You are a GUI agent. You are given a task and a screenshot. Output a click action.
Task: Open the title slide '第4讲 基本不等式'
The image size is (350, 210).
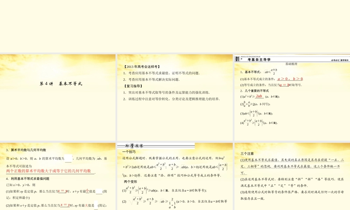[x=58, y=97]
